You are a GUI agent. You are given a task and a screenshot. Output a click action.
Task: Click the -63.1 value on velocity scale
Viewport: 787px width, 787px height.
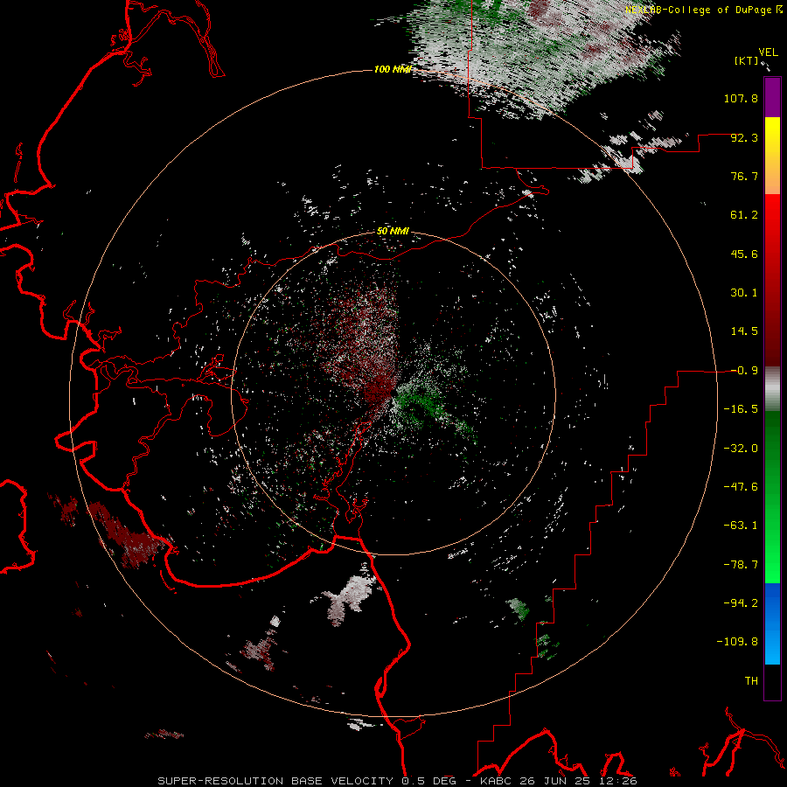pos(741,526)
